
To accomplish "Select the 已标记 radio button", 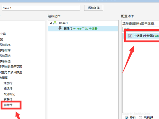I will pos(140,117).
